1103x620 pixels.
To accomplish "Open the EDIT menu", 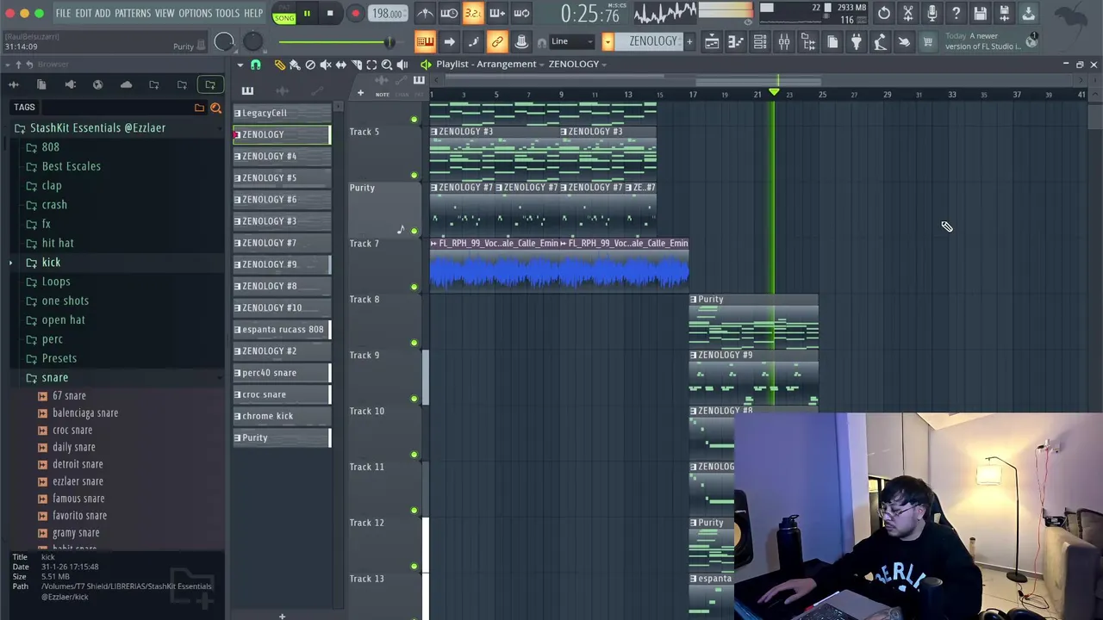I will [x=83, y=14].
